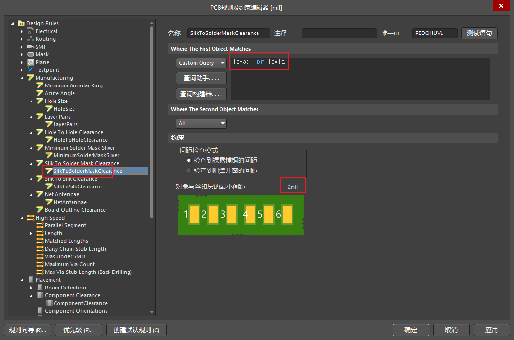Open the 规则向导 wizard button
514x340 pixels.
point(28,330)
